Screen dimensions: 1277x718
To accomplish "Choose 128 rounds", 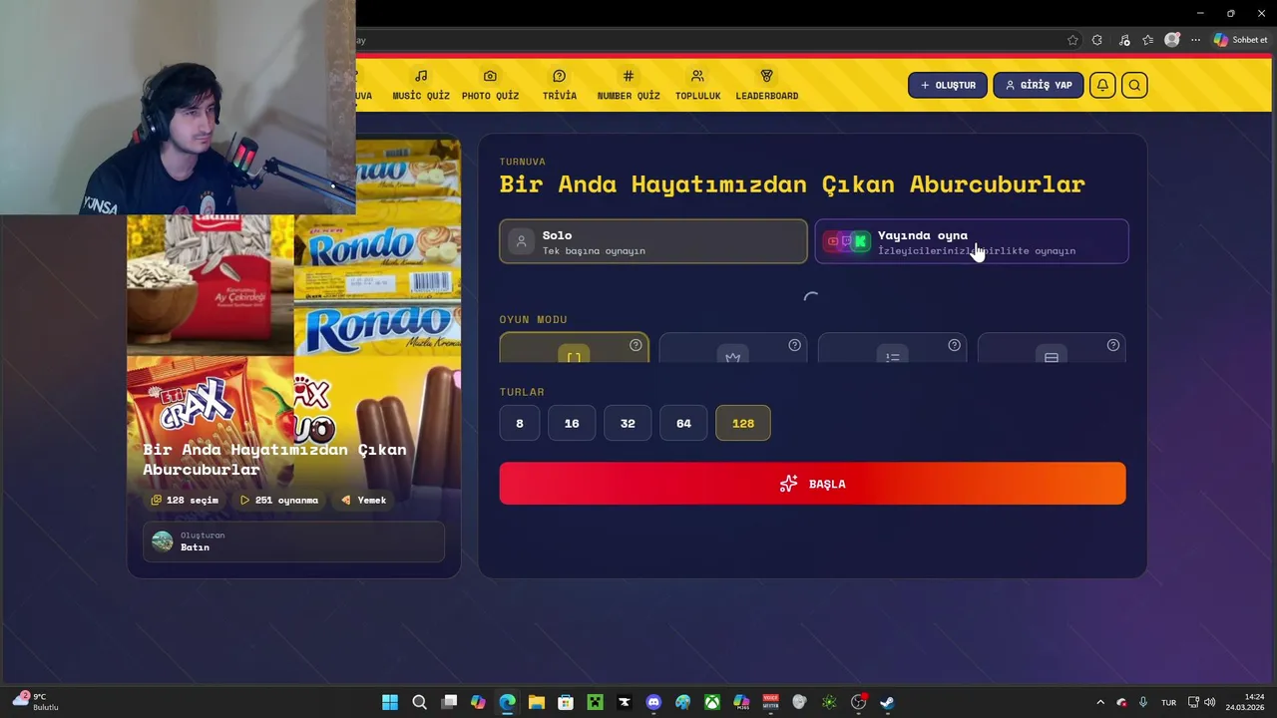I will click(x=743, y=423).
